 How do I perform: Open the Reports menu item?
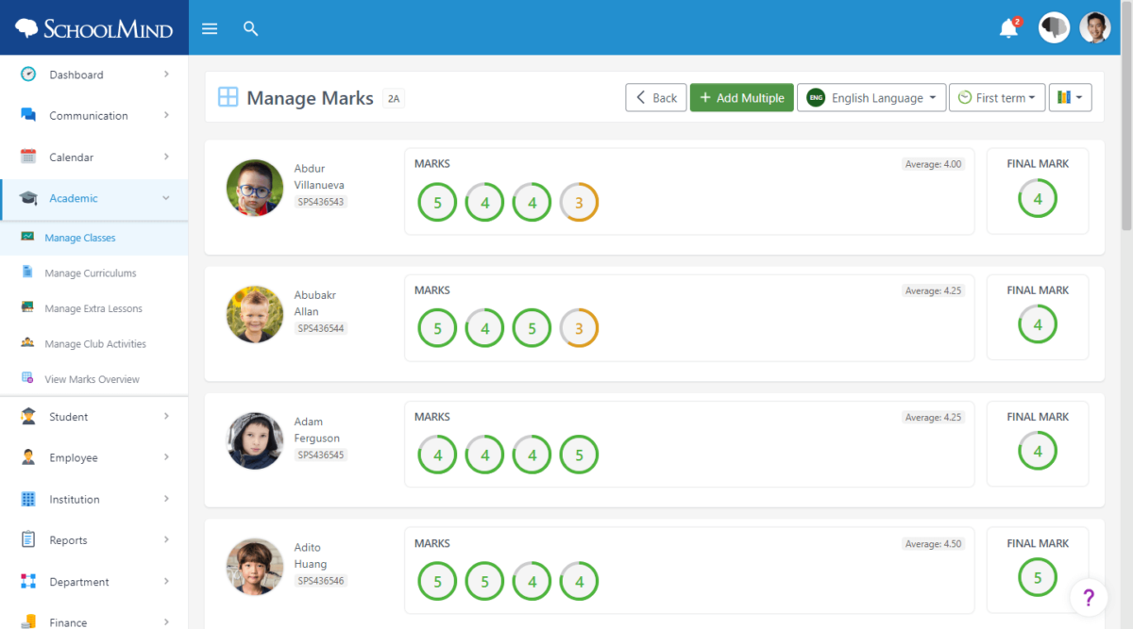[94, 540]
